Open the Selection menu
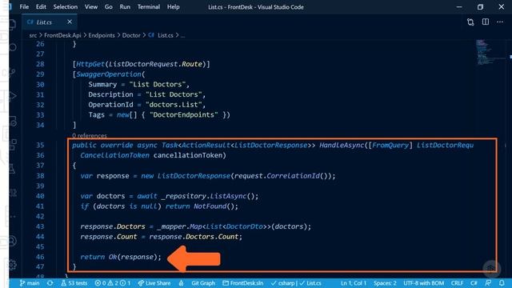Screen dimensions: 512x288 (x=66, y=7)
